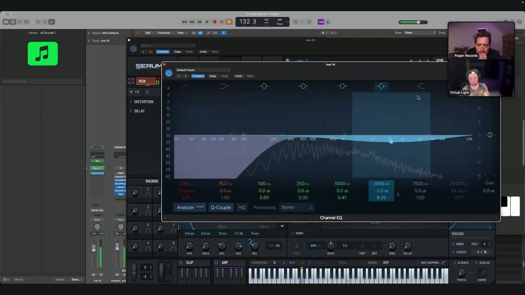The height and width of the screenshot is (295, 525).
Task: Open the LCD display mode dropdown arrow
Action: coord(288,22)
